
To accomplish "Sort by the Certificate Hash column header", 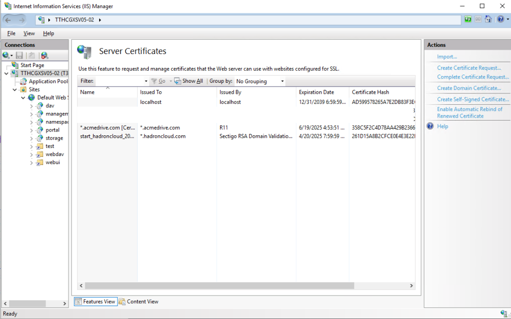I will click(382, 92).
